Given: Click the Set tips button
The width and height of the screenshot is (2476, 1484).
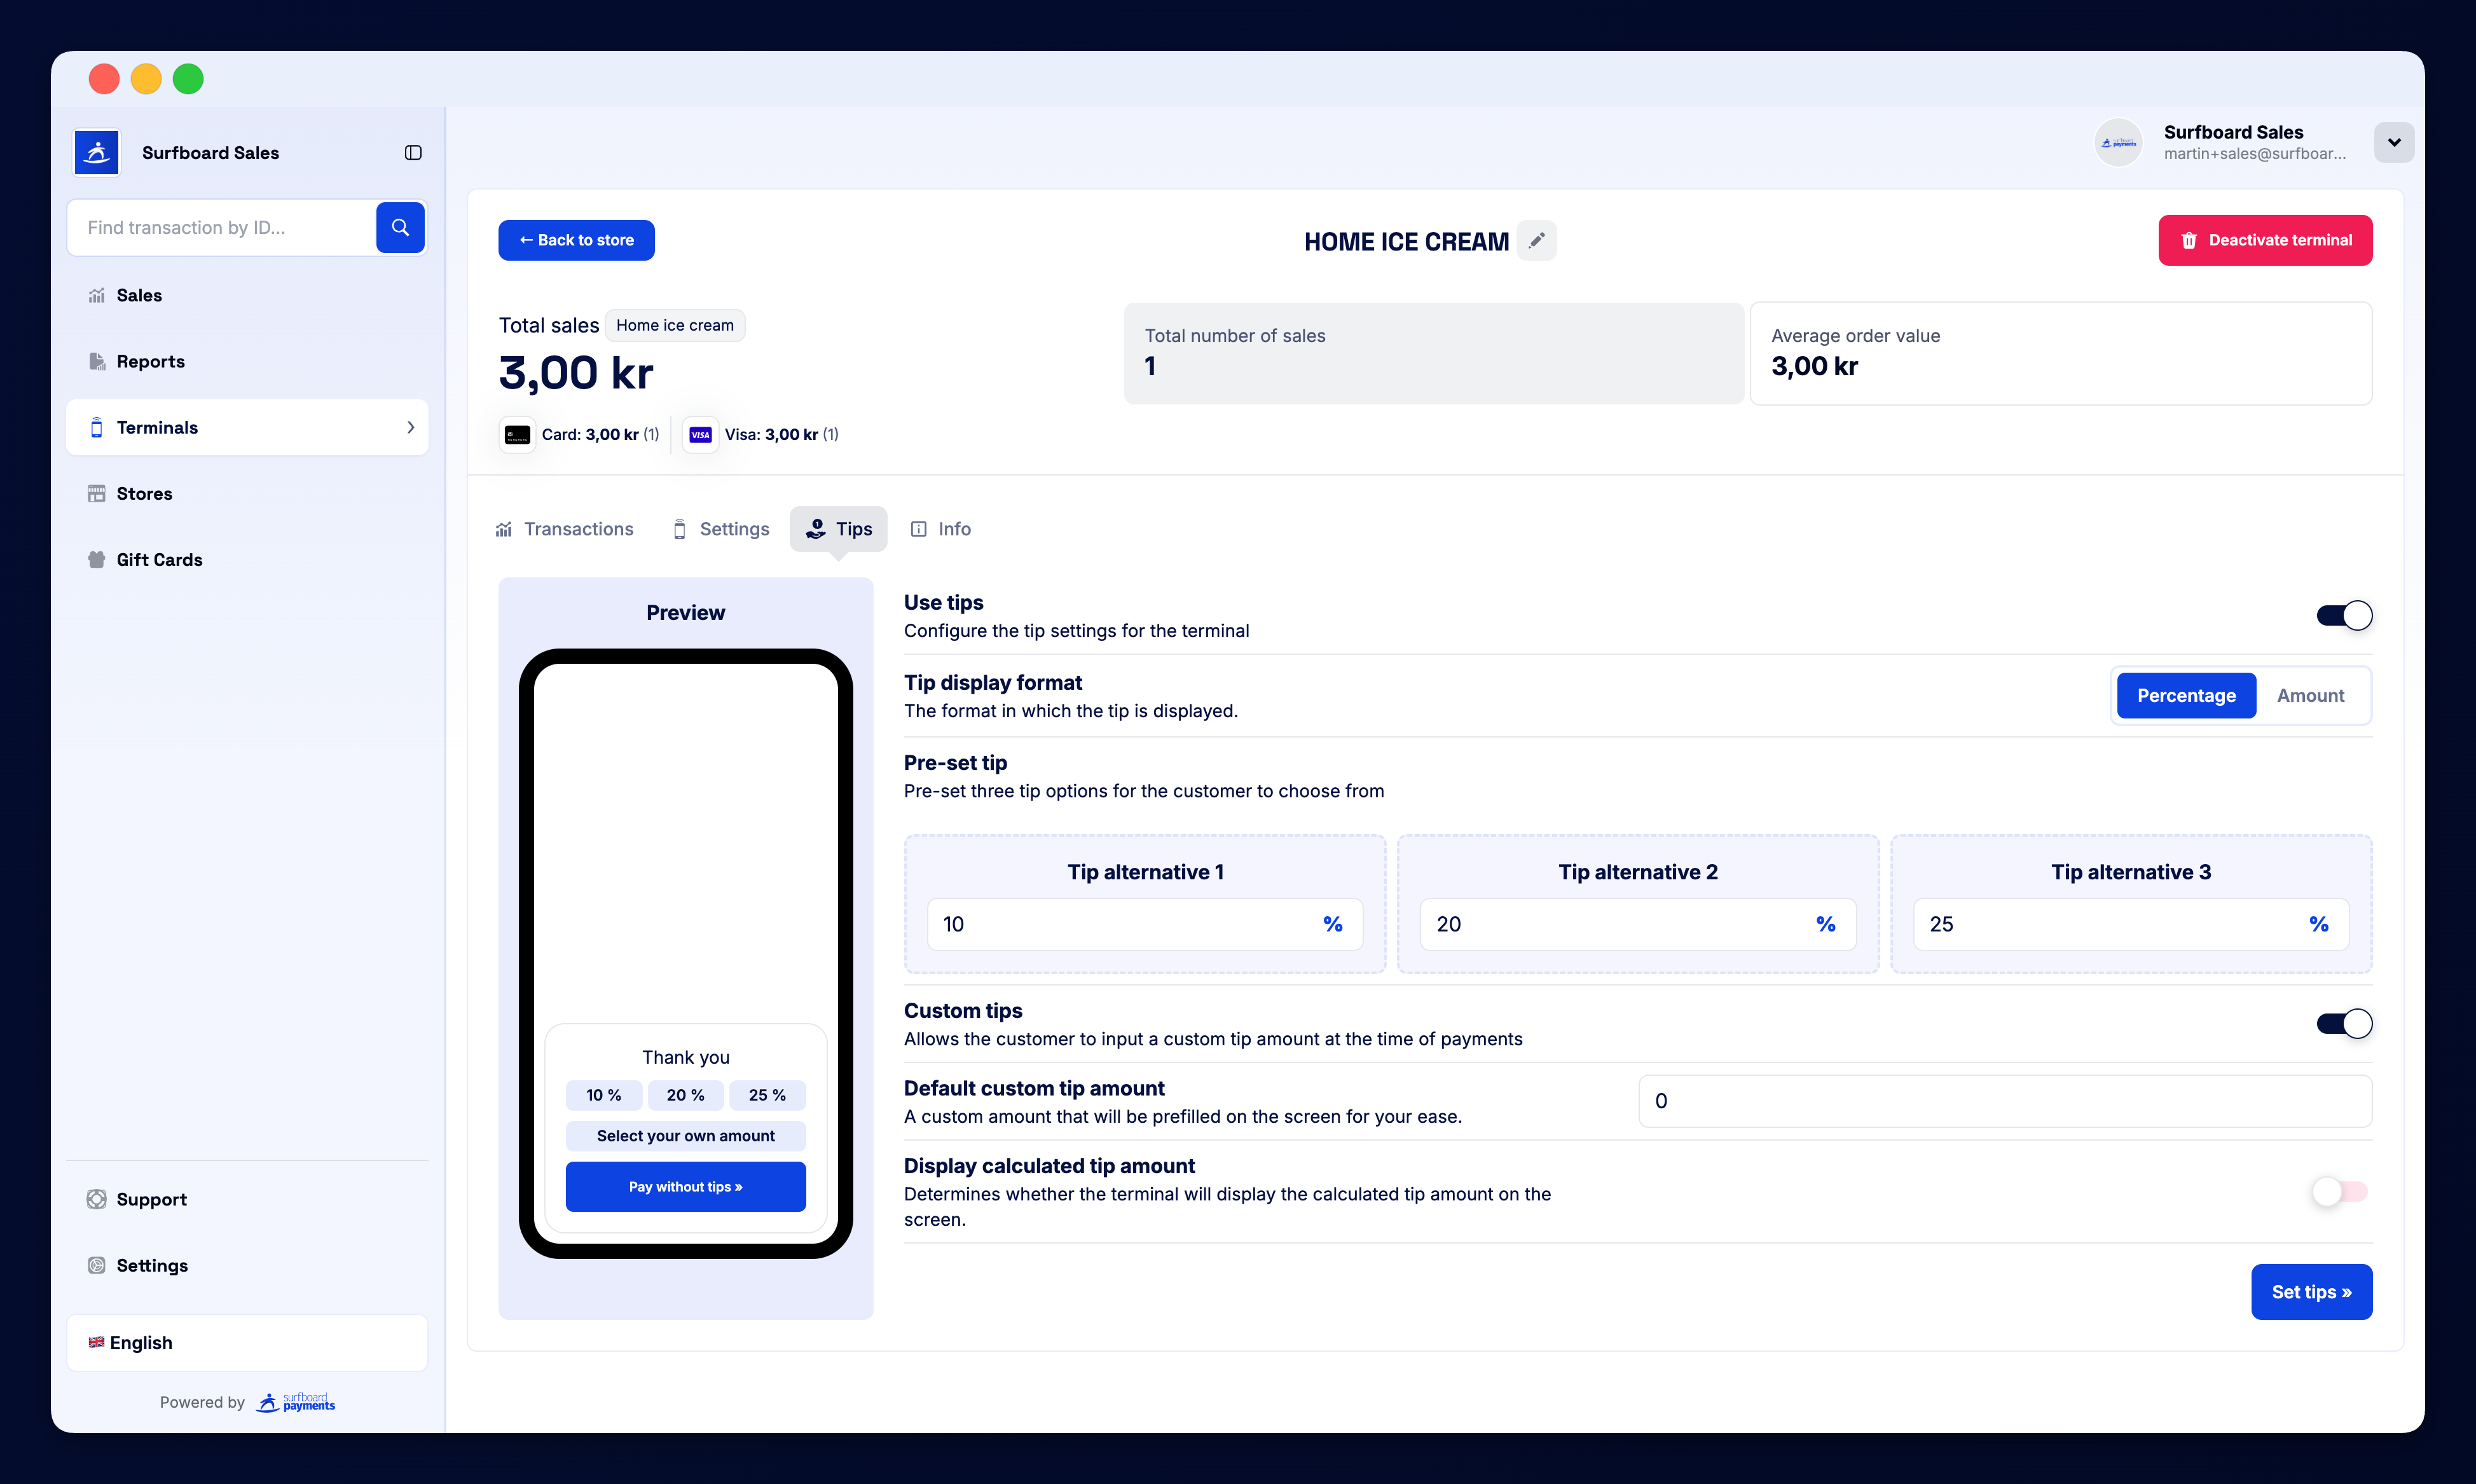Looking at the screenshot, I should (2311, 1292).
